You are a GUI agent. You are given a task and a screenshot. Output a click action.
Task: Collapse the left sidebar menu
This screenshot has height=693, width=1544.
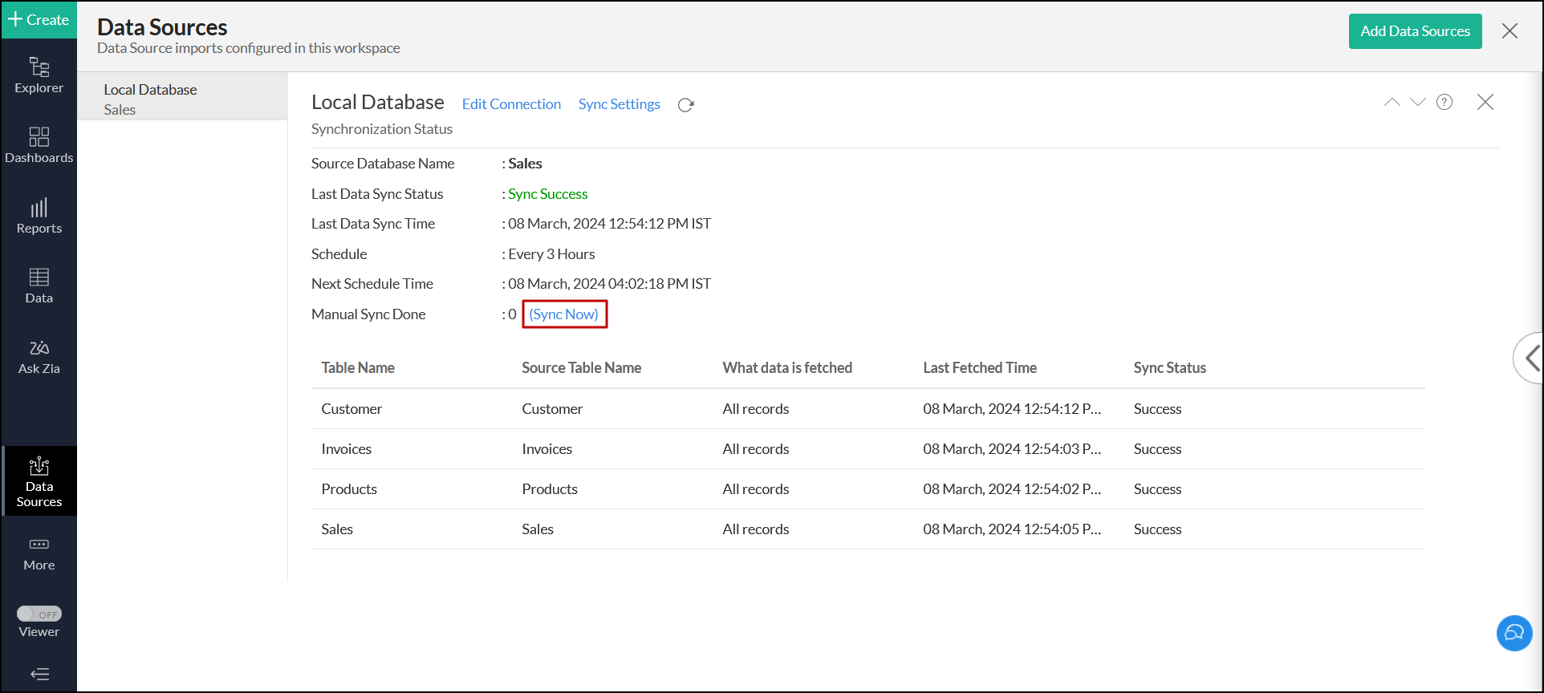click(39, 674)
